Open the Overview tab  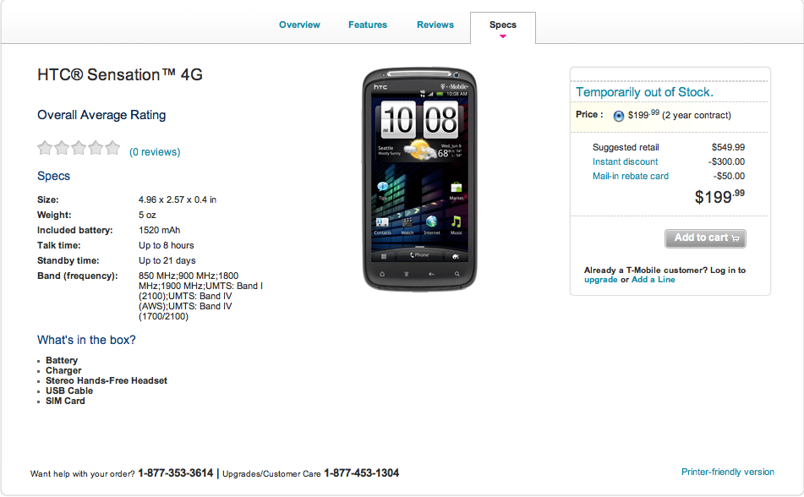pos(299,25)
